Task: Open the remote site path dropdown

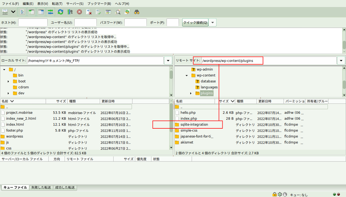Action: click(341, 61)
